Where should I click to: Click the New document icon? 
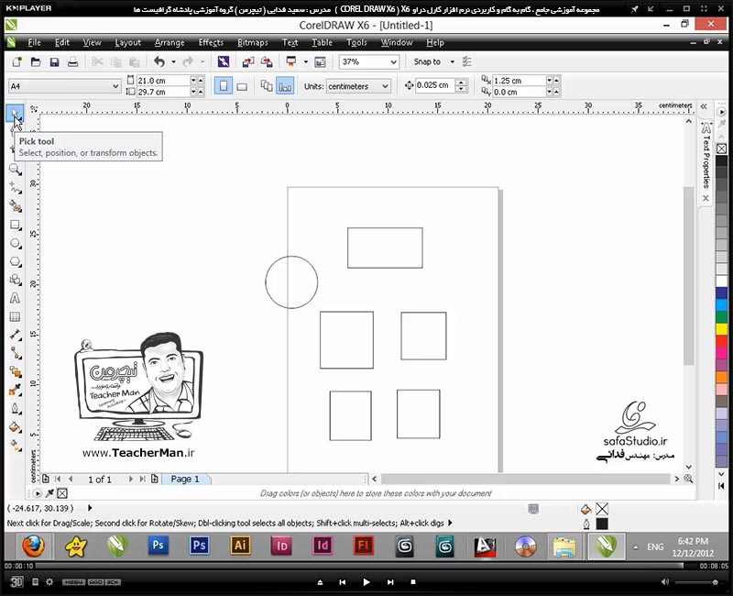click(x=16, y=61)
